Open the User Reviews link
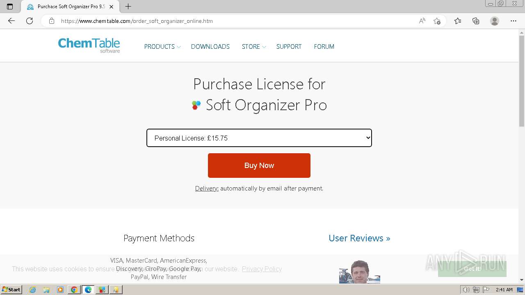The width and height of the screenshot is (525, 295). coord(359,238)
